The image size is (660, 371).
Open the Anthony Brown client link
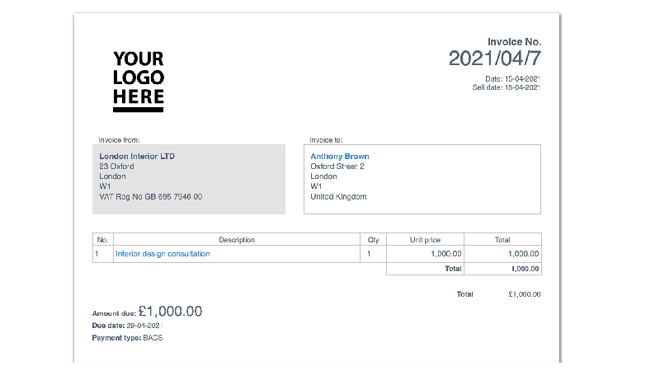pos(340,157)
